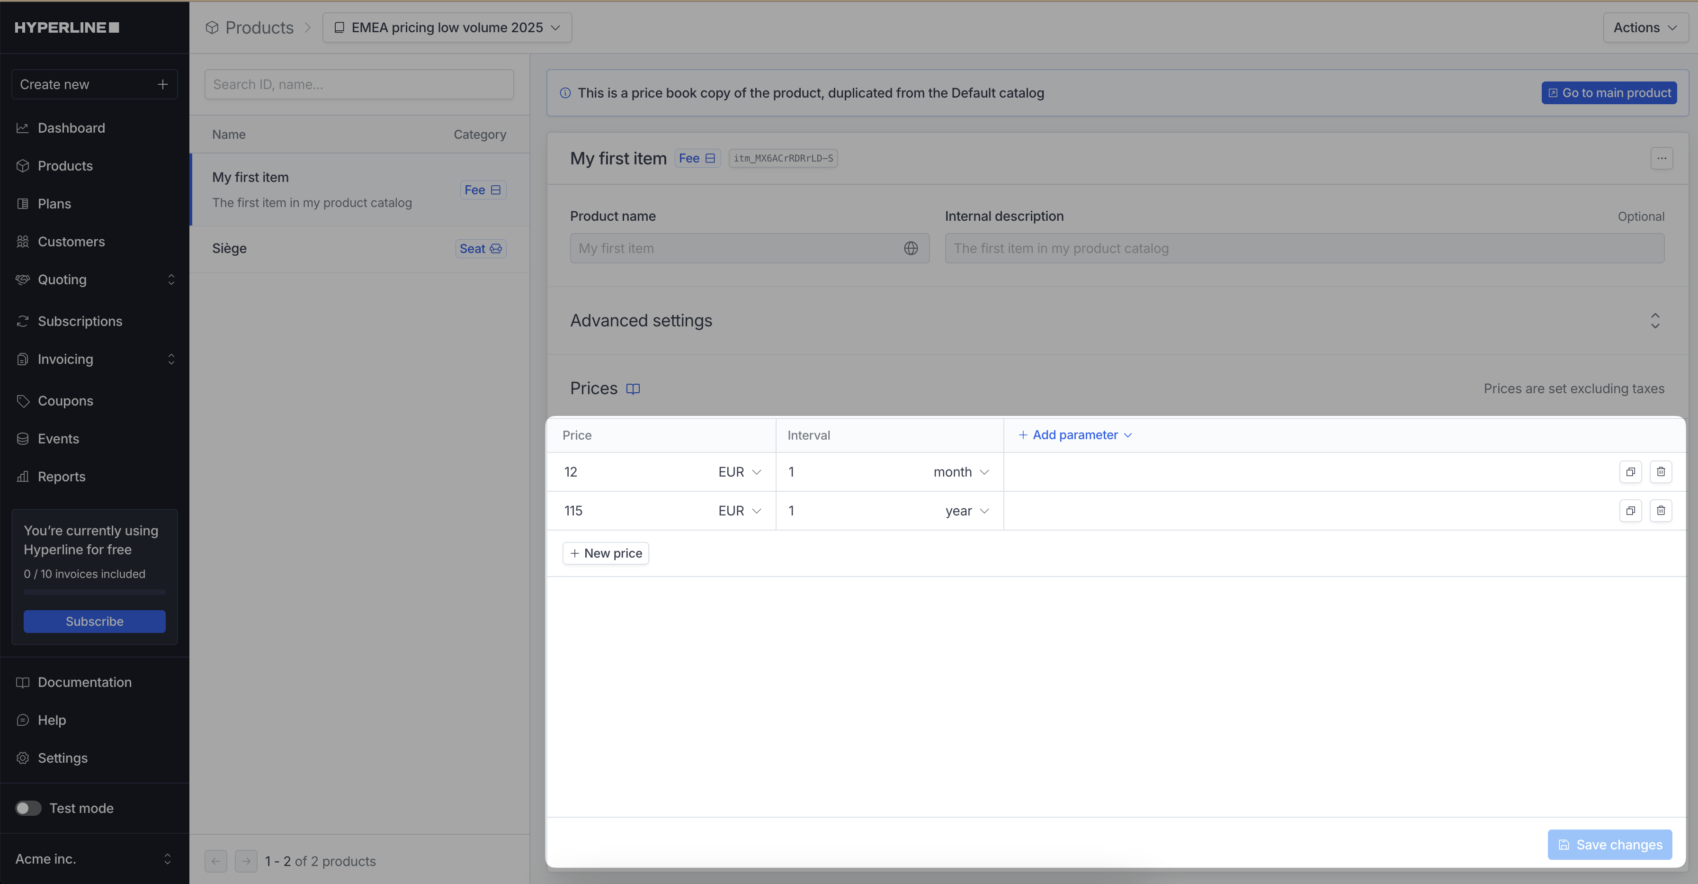Click the Category column header
1698x884 pixels.
click(x=480, y=135)
